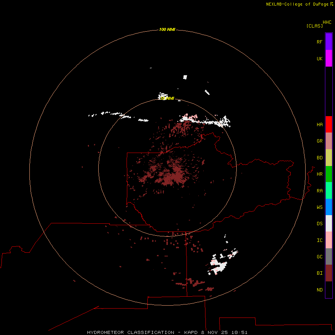335x335 pixels.
Task: Click the 100 NMI range ring label
Action: [x=167, y=29]
